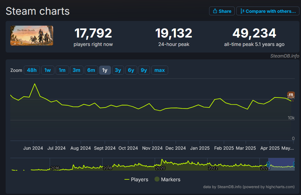
Task: Click the 2022 label in navigator
Action: point(213,168)
